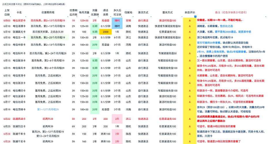269x144 pixels.
Task: Click the note 浙江电信两年优惠，优点每月19
Action: (215, 37)
